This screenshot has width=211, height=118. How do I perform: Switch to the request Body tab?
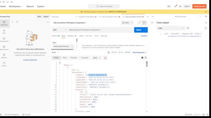pos(81,36)
